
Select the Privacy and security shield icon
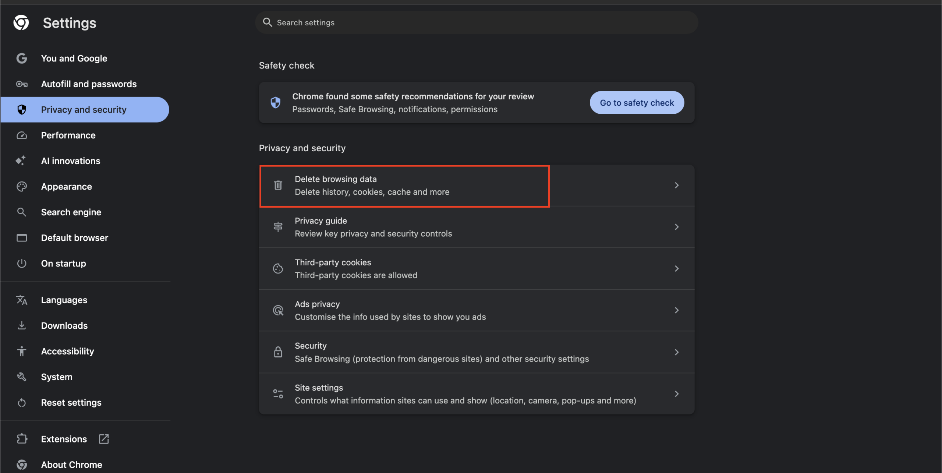pyautogui.click(x=22, y=109)
